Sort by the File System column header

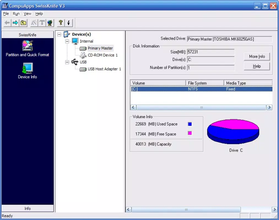(x=205, y=83)
